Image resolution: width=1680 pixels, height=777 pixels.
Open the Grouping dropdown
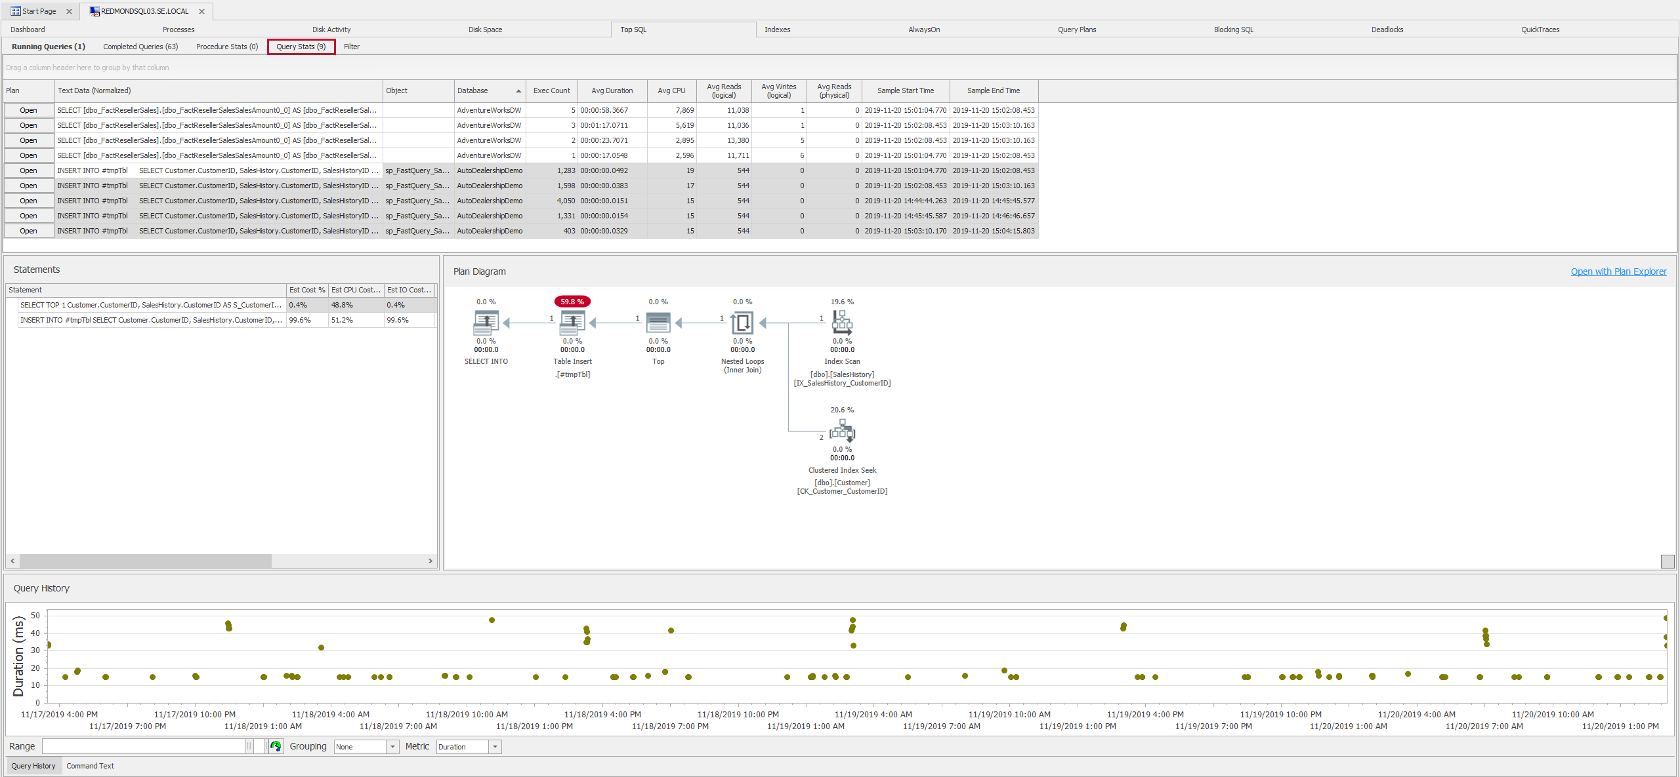392,747
